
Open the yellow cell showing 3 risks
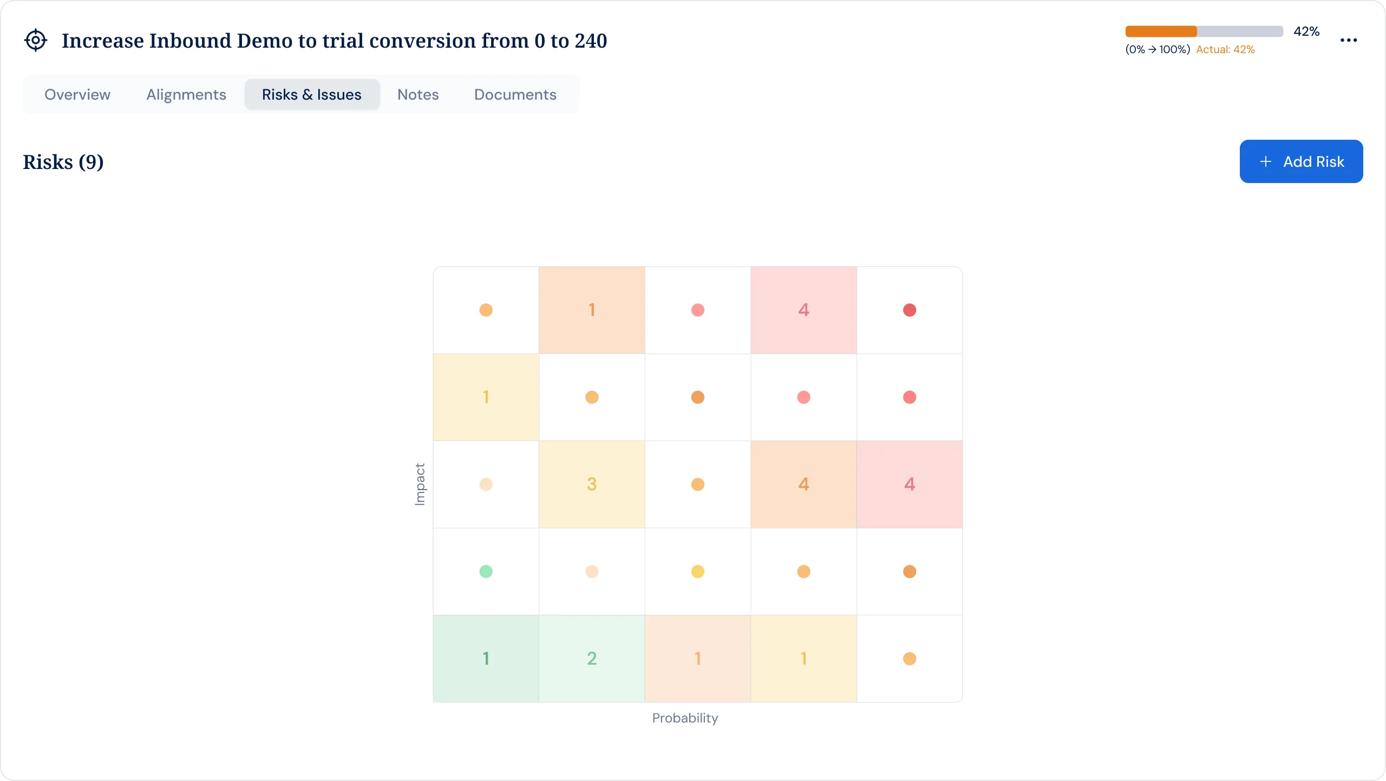click(592, 484)
